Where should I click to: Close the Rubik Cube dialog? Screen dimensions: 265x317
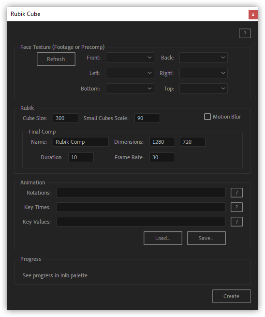coord(253,15)
